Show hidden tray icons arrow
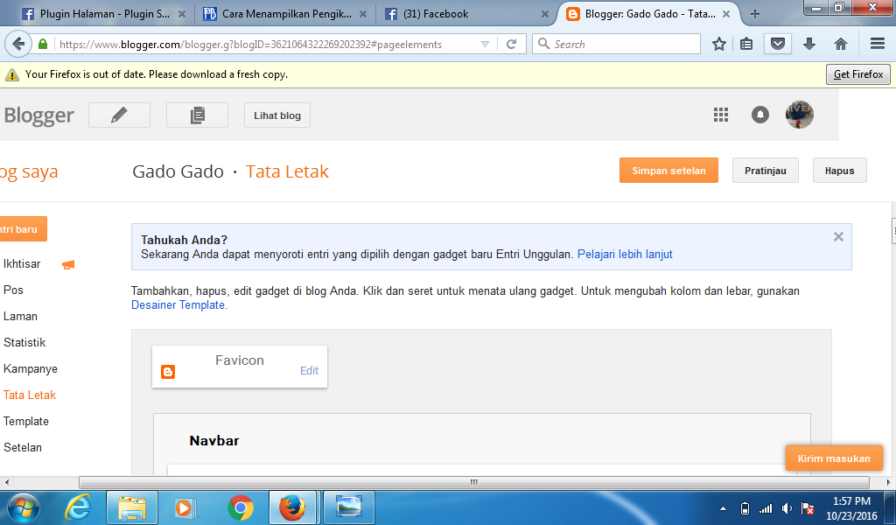 click(723, 508)
